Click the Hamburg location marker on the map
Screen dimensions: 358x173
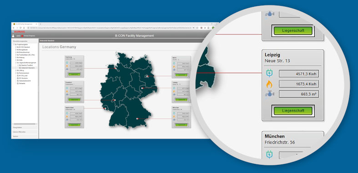click(x=115, y=68)
